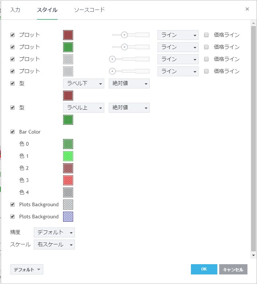Screen dimensions: 257x284
Task: Enable 価格ライン checkbox for first plot
Action: pos(206,35)
